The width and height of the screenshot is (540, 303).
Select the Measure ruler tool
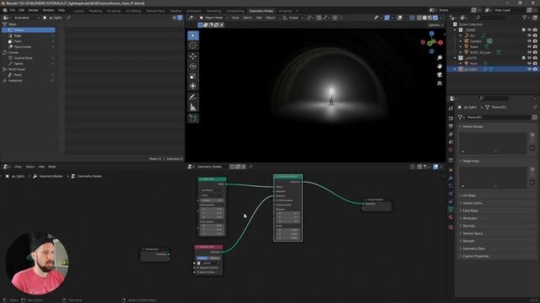(193, 107)
